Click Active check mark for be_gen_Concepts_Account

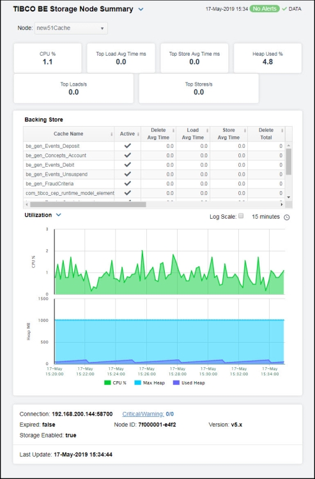[x=128, y=155]
